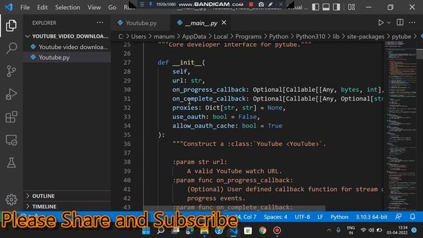Click the editor vertical scrollbar thumb
The image size is (423, 238).
click(x=420, y=54)
